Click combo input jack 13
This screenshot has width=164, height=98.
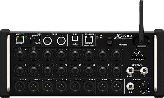75,70
